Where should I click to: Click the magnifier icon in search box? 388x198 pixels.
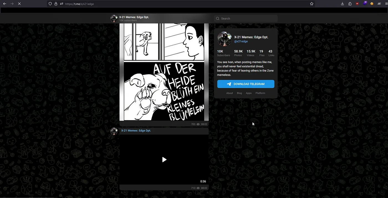click(218, 19)
